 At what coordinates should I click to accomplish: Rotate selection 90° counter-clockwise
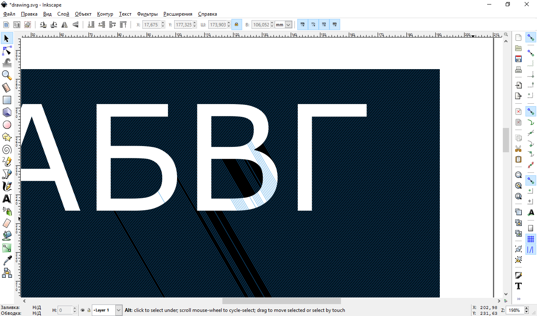43,25
